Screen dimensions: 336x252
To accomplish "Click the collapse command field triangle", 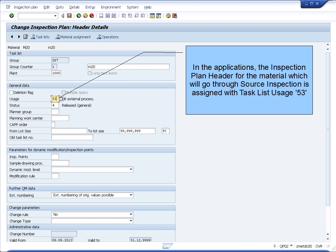I will point(63,16).
